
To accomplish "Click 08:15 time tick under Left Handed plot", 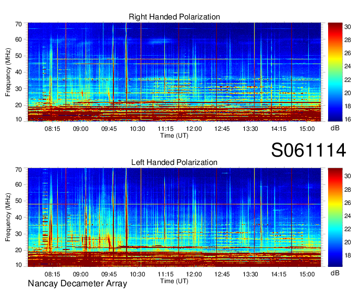I will (x=52, y=274).
